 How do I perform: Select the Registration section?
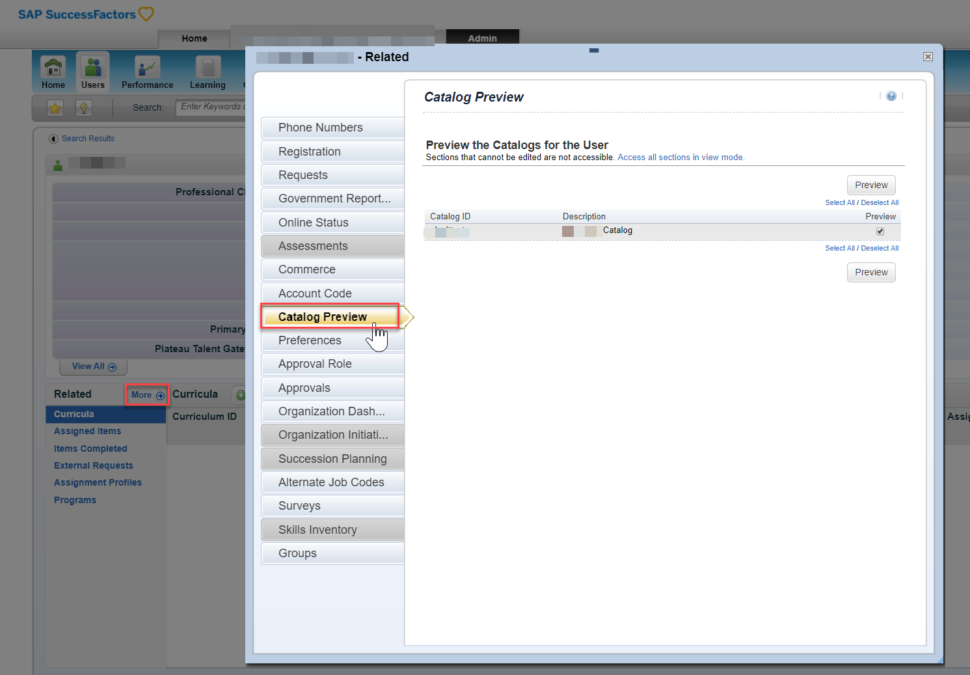coord(332,152)
